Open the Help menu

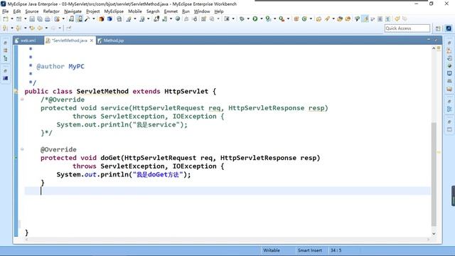219,11
